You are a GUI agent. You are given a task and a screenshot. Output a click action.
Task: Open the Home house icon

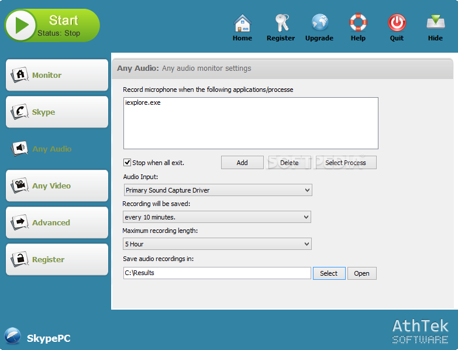pyautogui.click(x=242, y=23)
